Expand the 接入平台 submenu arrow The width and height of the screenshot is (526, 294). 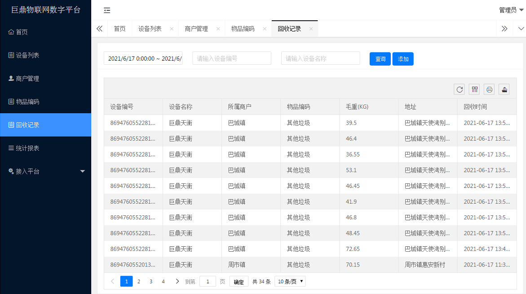pyautogui.click(x=83, y=171)
